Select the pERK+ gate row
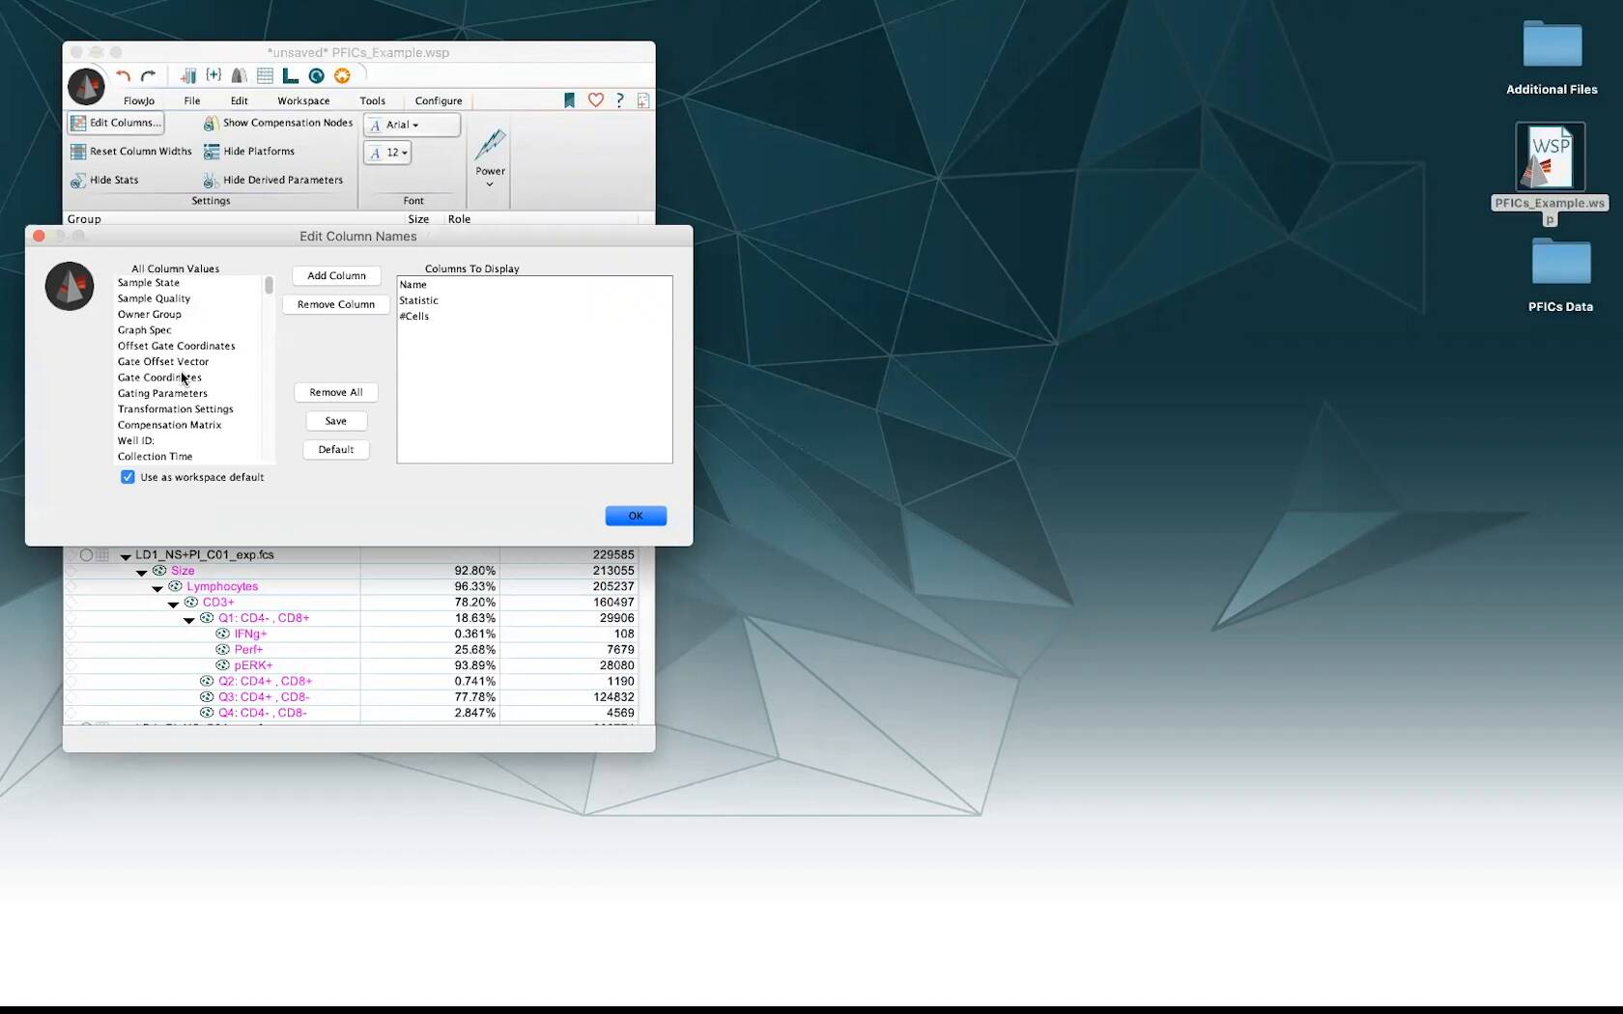Image resolution: width=1623 pixels, height=1014 pixels. pos(253,665)
